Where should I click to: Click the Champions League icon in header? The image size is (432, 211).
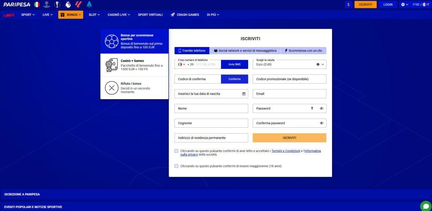(47, 5)
